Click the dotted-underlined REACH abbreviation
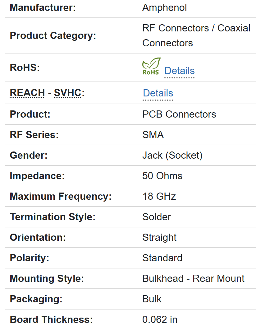This screenshot has height=326, width=256. point(27,93)
